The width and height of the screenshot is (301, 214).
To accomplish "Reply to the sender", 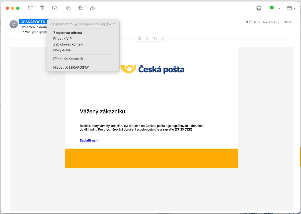I will 68,8.
